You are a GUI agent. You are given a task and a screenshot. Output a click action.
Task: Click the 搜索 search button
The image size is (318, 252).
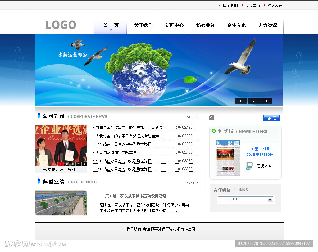271,118
